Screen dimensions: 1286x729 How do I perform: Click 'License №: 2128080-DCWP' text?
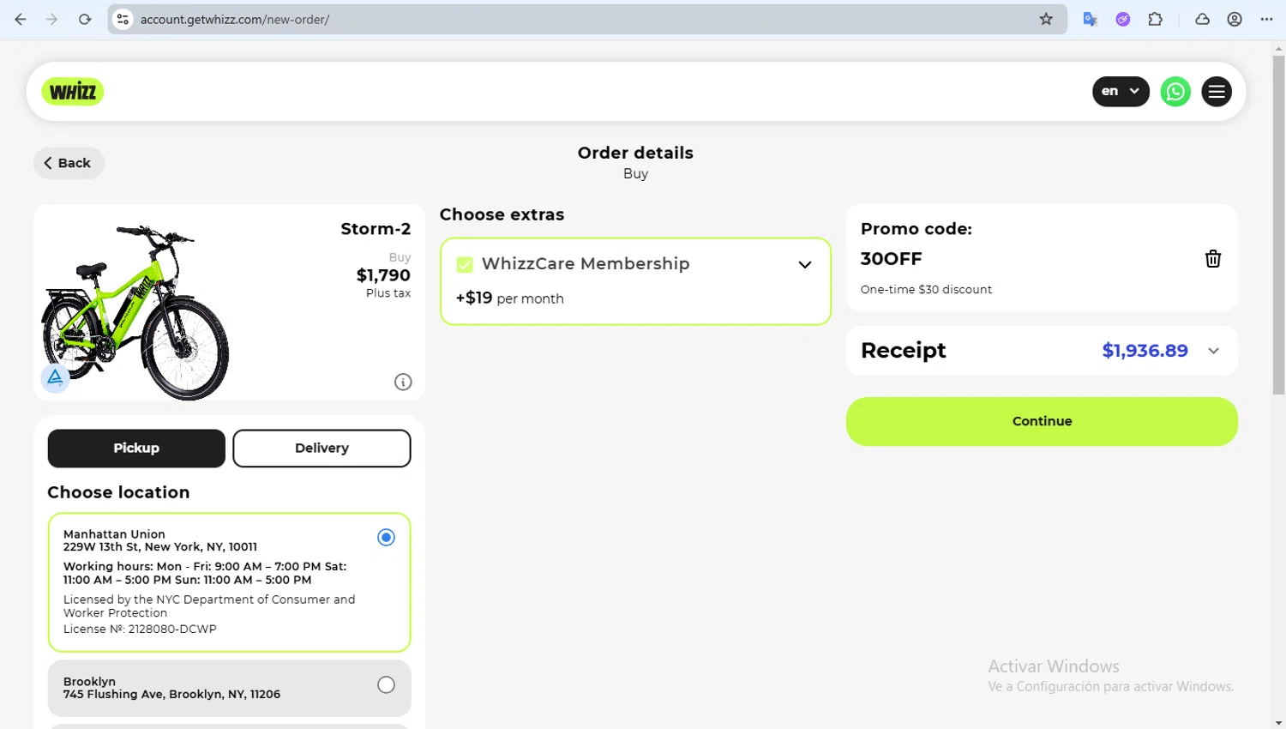[x=140, y=630]
